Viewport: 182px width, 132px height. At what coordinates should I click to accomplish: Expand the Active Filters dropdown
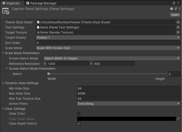[129, 104]
